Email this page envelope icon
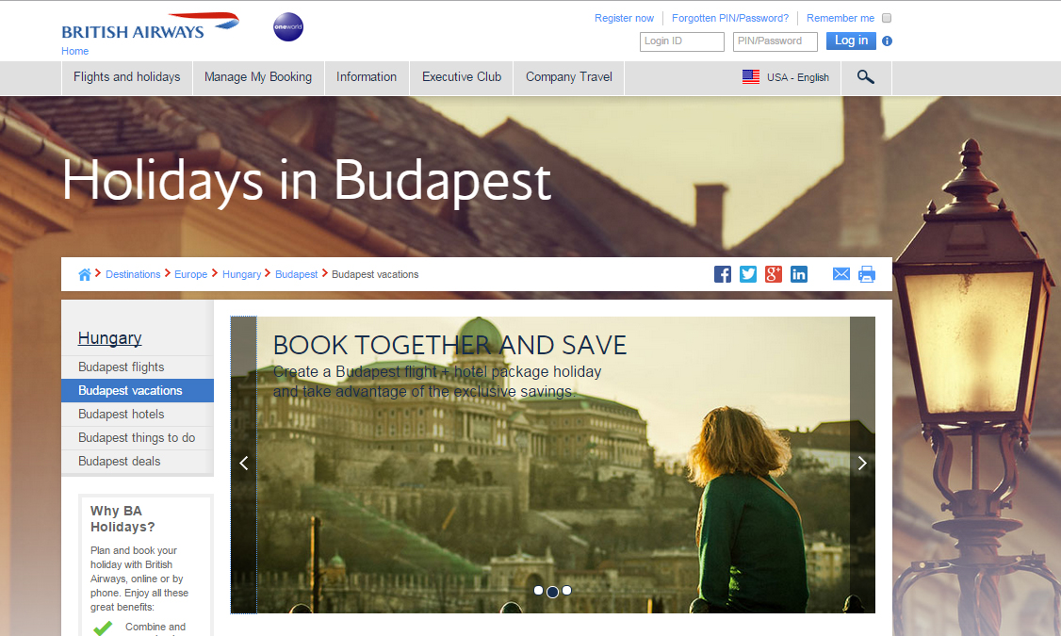This screenshot has height=636, width=1061. click(x=841, y=274)
